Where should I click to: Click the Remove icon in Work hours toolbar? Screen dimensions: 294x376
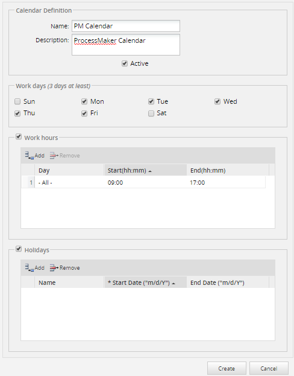(54, 155)
